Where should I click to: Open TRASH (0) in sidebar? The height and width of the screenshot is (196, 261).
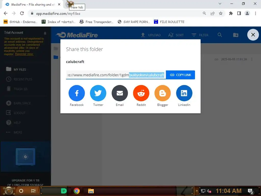pyautogui.click(x=17, y=89)
